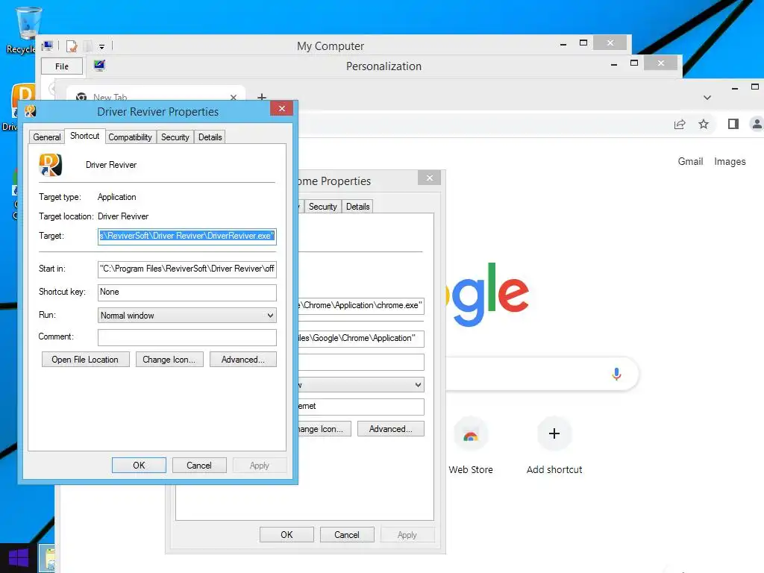Viewport: 764px width, 573px height.
Task: Click OK in Driver Reviver Properties
Action: [139, 466]
